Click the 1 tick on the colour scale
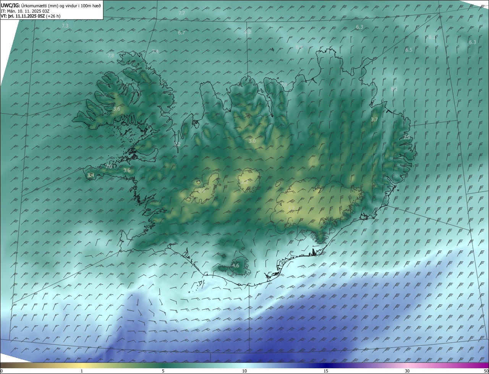This screenshot has height=374, width=489. (x=82, y=371)
